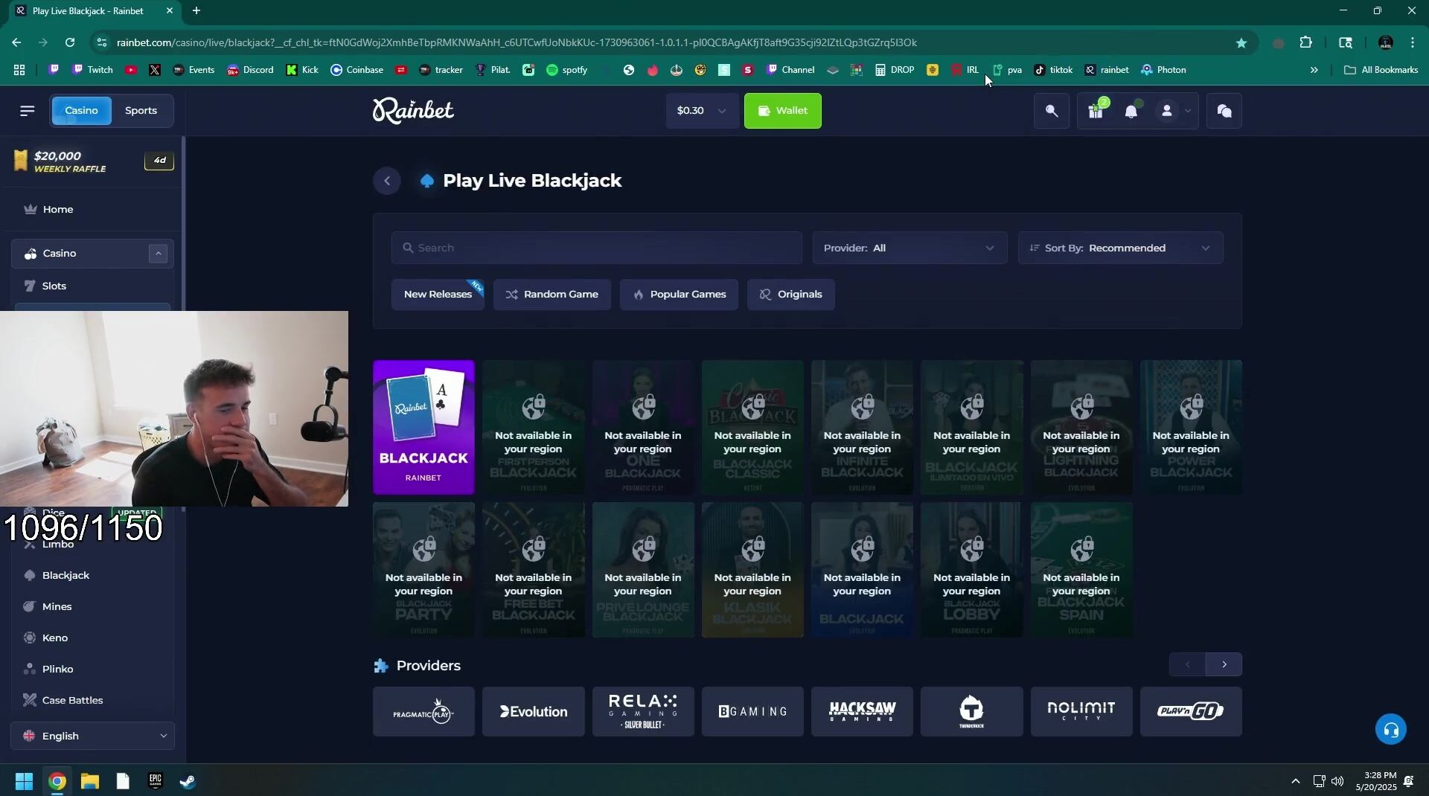Show hidden system tray icons
Viewport: 1429px width, 796px height.
click(x=1296, y=781)
